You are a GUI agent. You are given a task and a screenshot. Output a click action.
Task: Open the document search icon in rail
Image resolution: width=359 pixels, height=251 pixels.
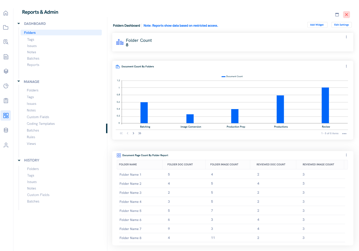(6, 42)
